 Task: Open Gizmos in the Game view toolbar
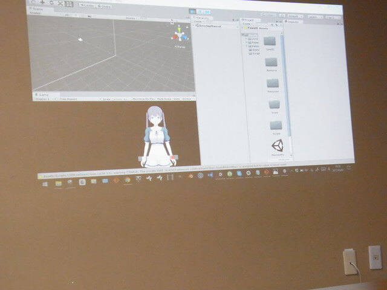pyautogui.click(x=187, y=99)
